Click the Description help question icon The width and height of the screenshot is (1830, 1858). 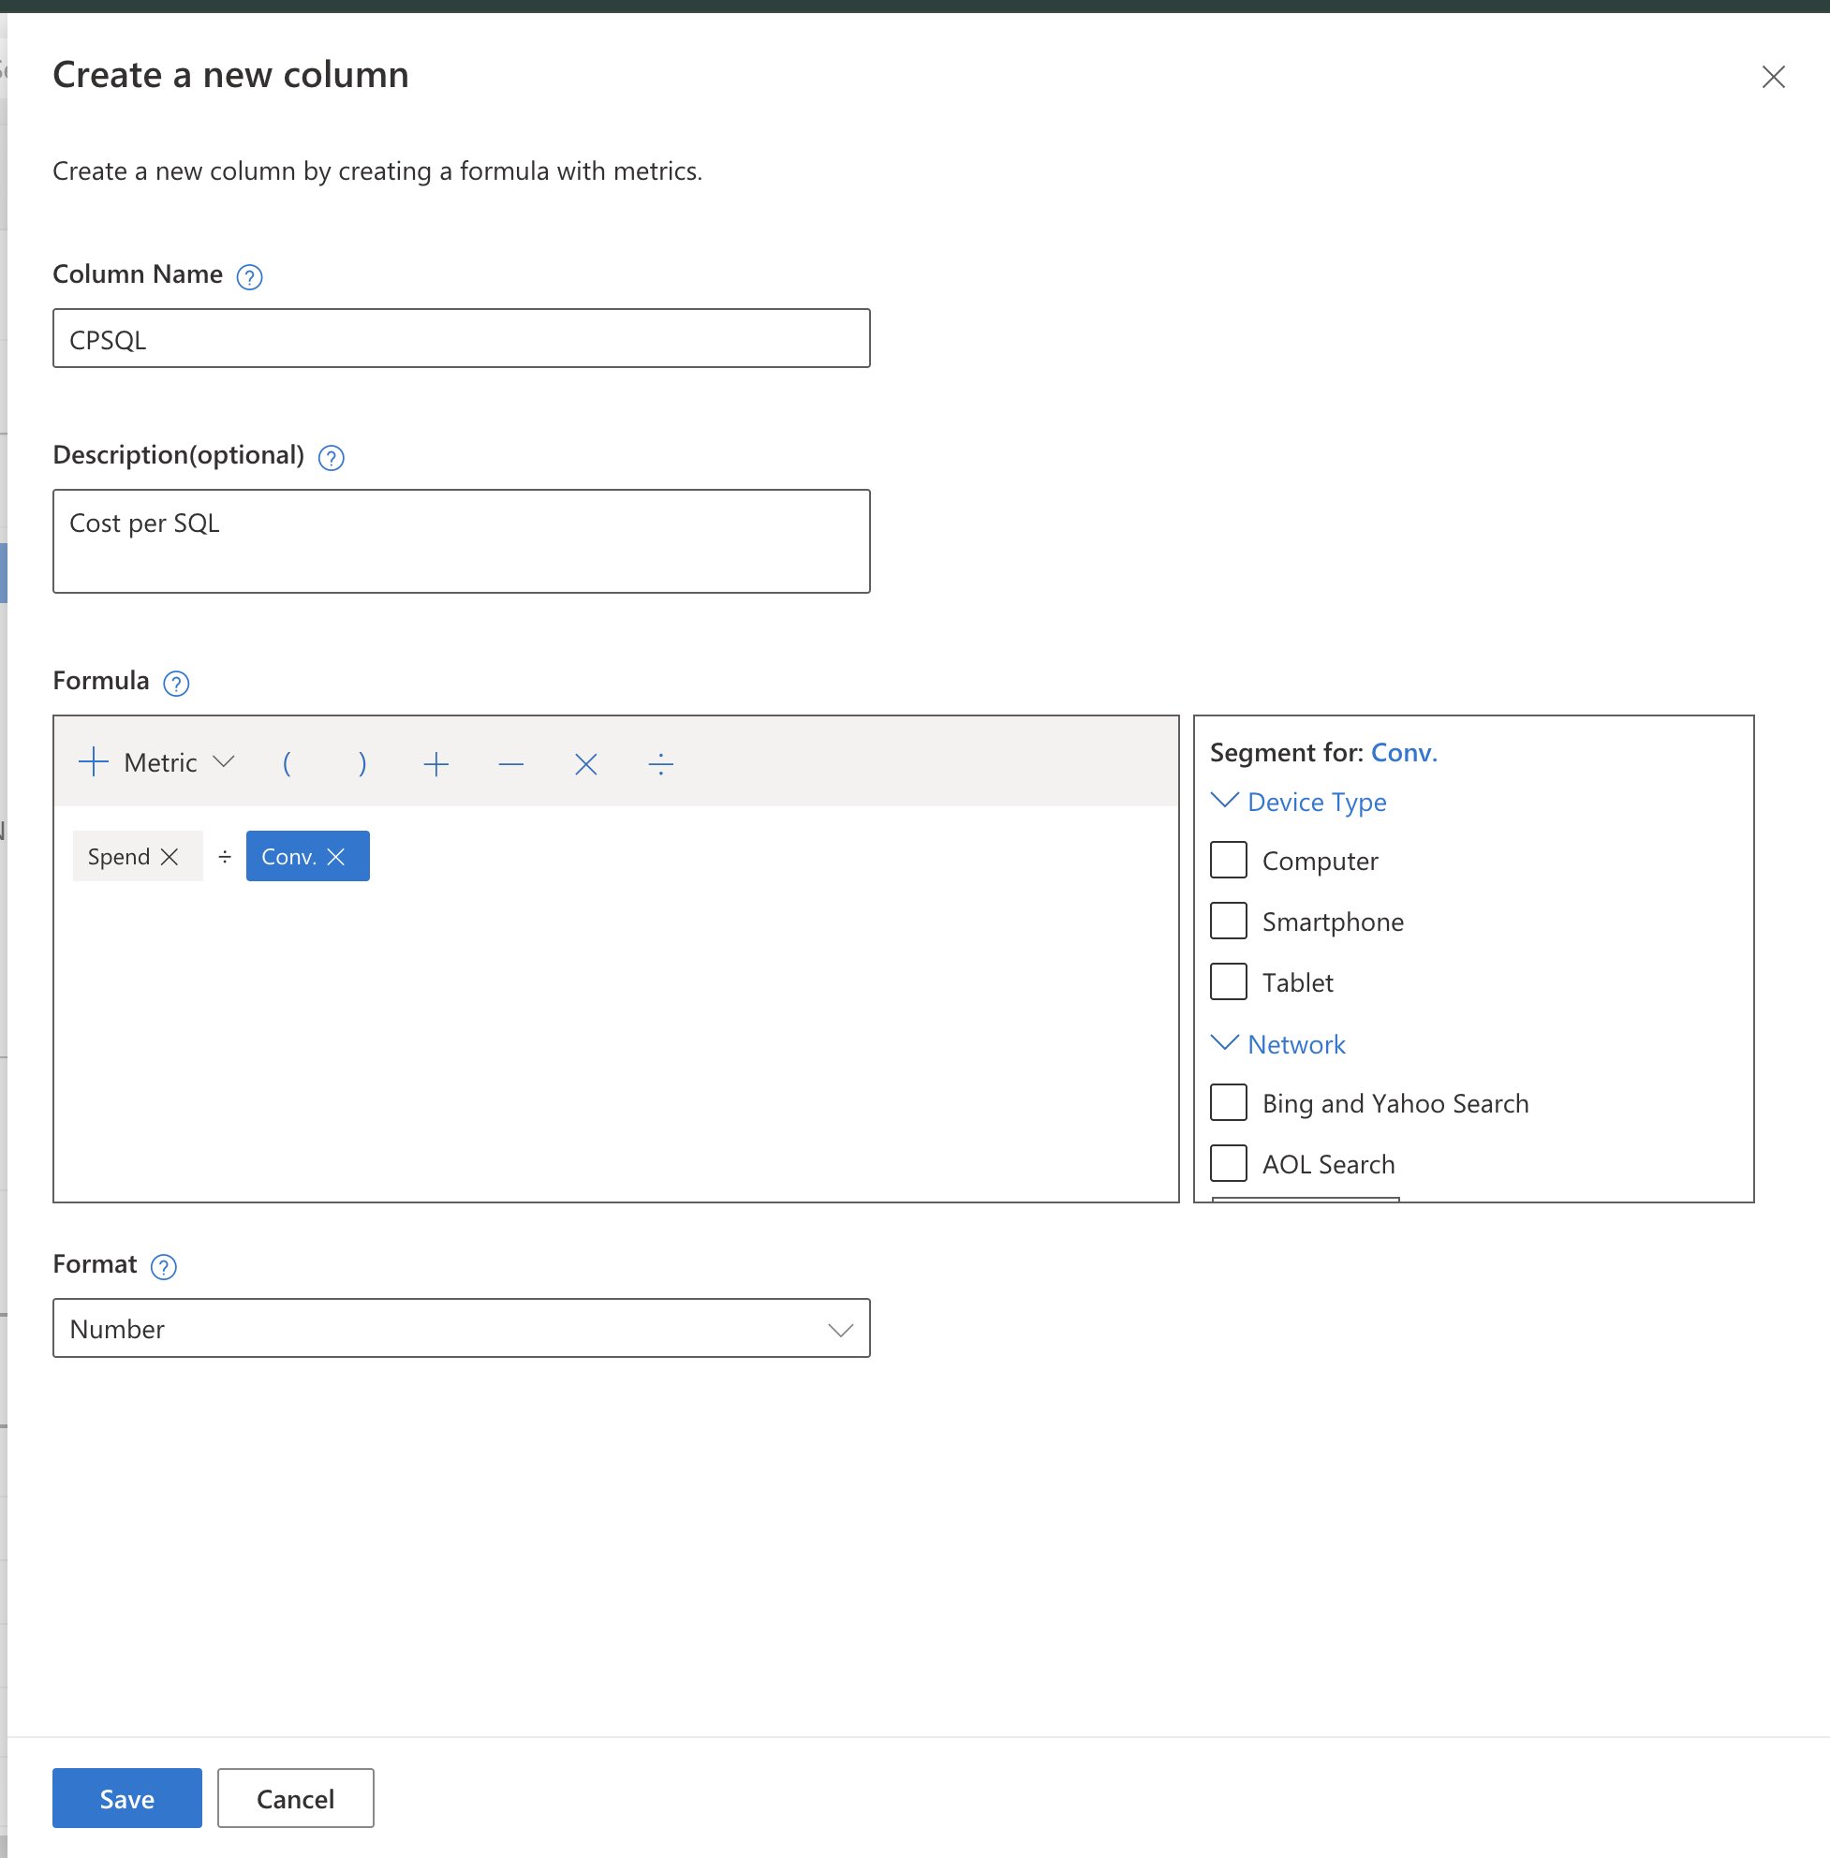pyautogui.click(x=331, y=458)
